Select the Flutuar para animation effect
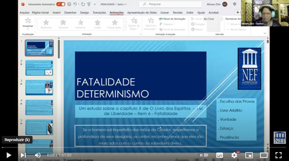The width and height of the screenshot is (289, 161). (115, 24)
